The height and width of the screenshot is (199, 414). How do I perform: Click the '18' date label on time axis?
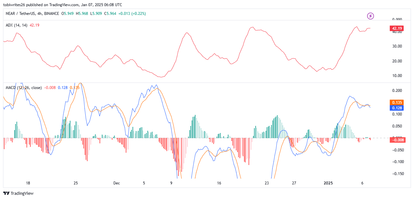[28, 183]
